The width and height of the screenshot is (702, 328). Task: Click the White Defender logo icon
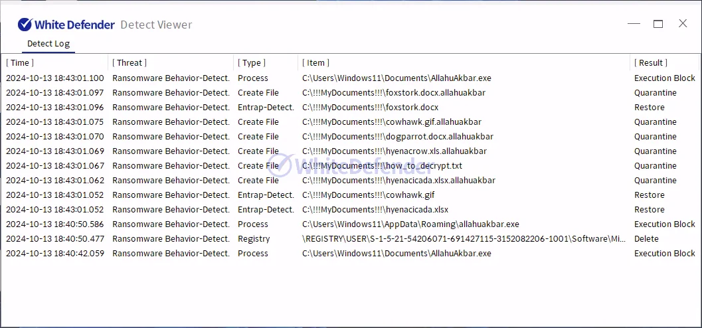pos(25,25)
